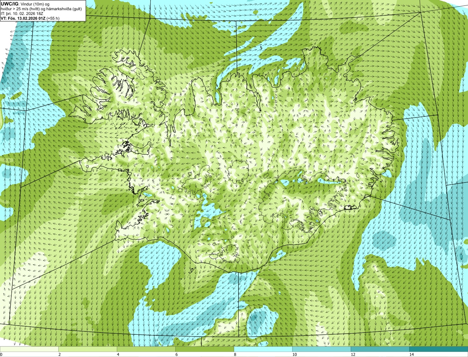Click the darkest teal swatch above 14
468x357 pixels.
coord(439,349)
